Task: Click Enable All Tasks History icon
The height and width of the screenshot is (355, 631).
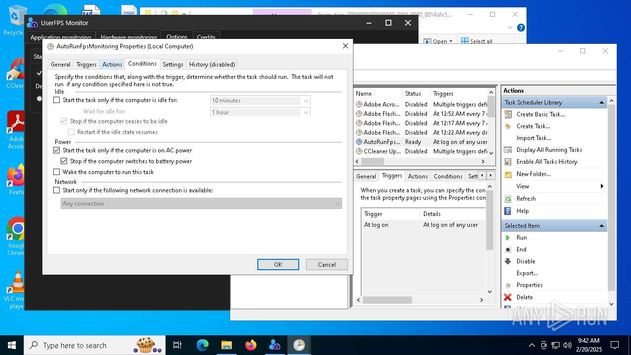Action: tap(508, 162)
